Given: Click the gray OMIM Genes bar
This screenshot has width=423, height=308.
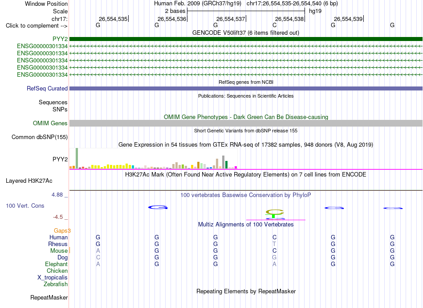Looking at the screenshot, I should [246, 123].
